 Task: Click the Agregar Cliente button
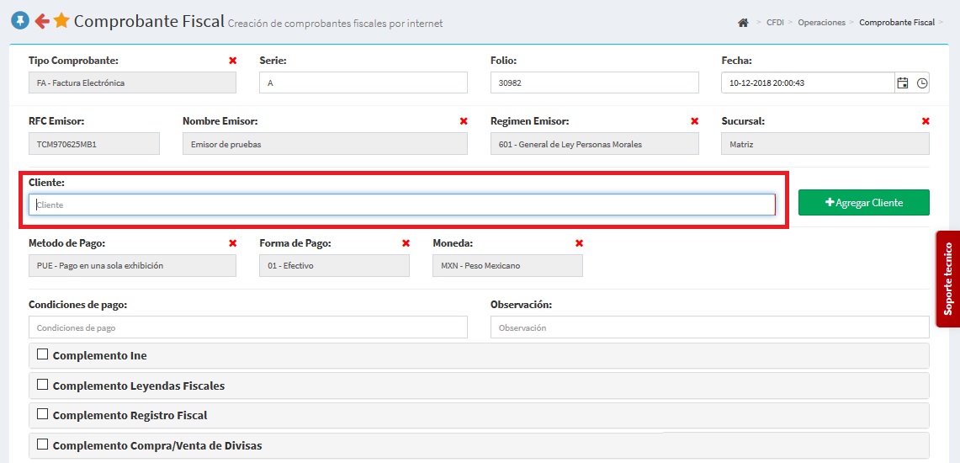pos(863,203)
